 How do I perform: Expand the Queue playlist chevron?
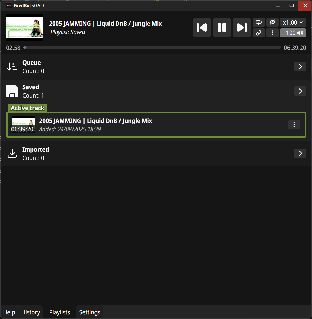(300, 67)
